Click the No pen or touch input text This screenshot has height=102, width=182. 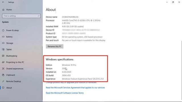[84, 40]
